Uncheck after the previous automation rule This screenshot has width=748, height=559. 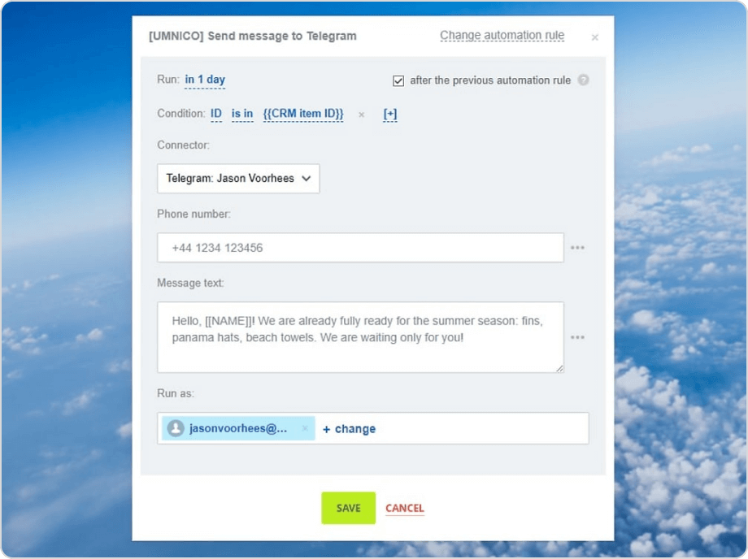(x=398, y=80)
